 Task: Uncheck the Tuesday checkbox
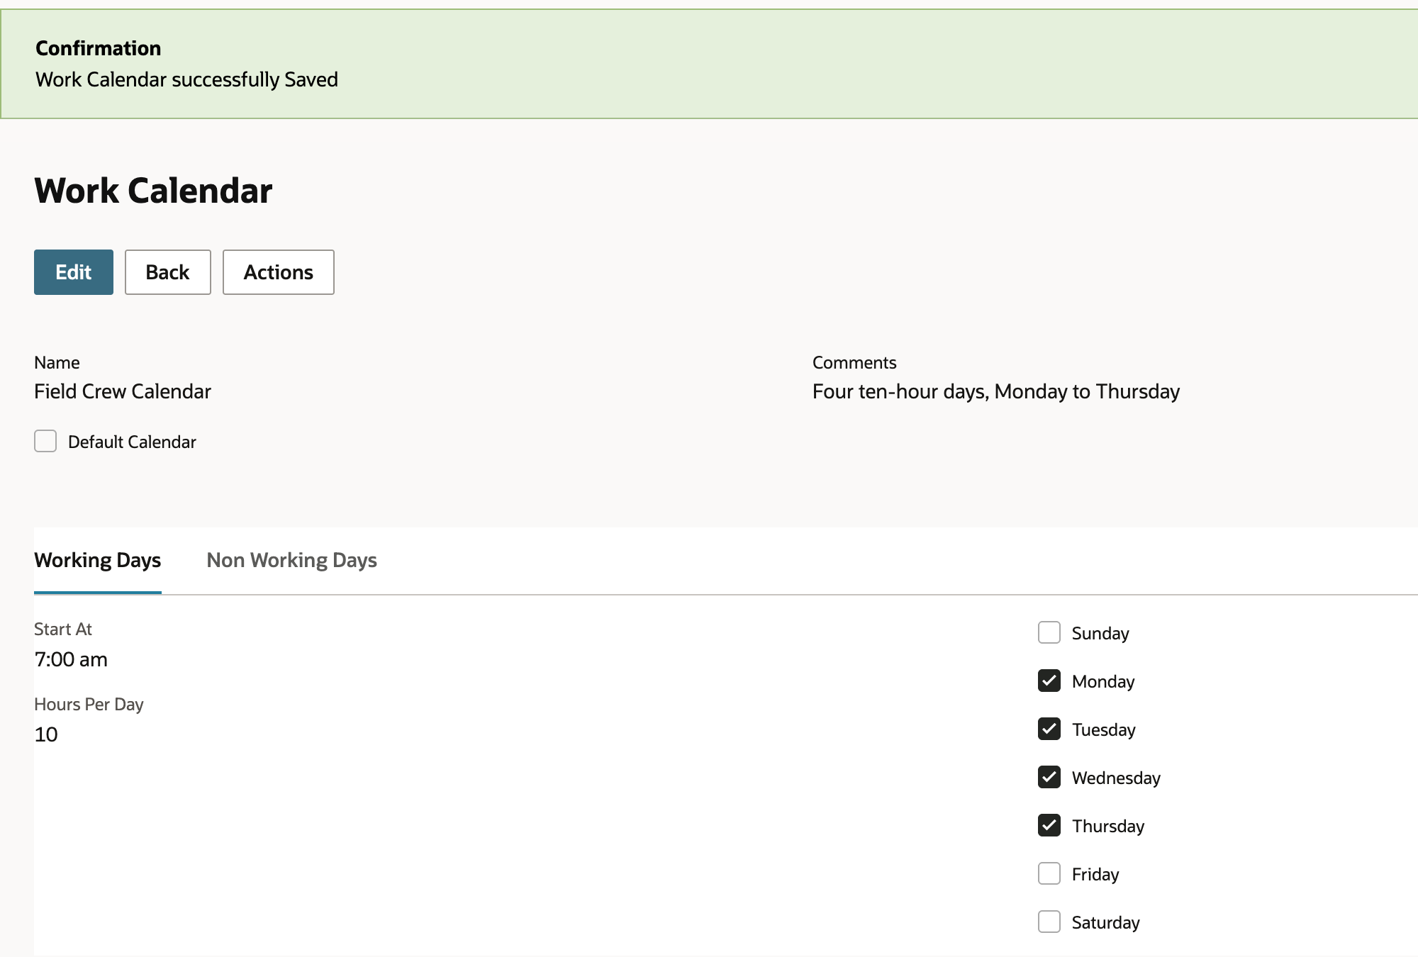coord(1049,729)
